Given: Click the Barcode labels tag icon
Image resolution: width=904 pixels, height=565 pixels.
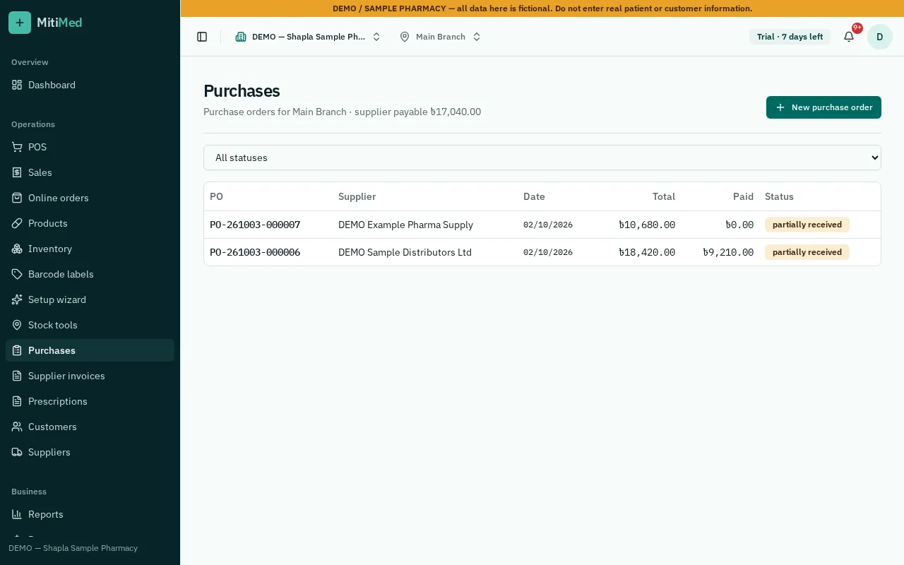Looking at the screenshot, I should coord(17,274).
